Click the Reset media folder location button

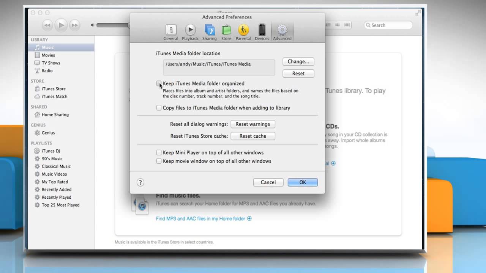[x=298, y=74]
